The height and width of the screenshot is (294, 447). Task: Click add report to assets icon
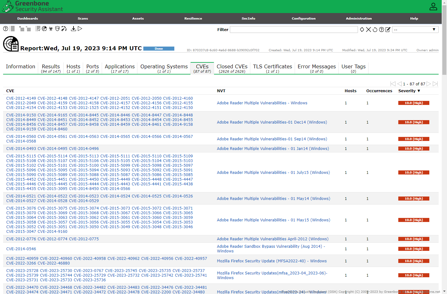(x=22, y=29)
